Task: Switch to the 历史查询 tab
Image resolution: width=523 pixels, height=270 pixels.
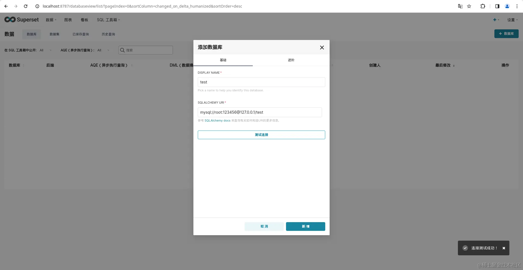Action: (x=108, y=34)
